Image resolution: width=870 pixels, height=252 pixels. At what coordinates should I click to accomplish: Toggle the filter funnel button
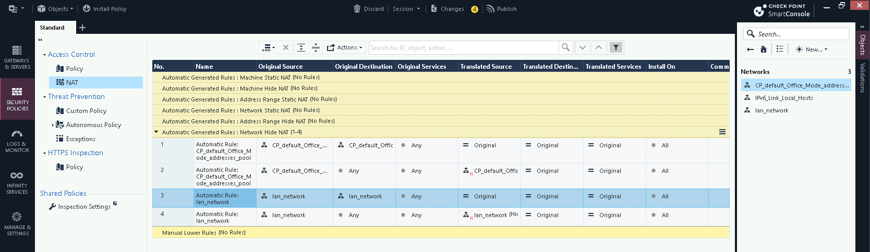click(616, 48)
